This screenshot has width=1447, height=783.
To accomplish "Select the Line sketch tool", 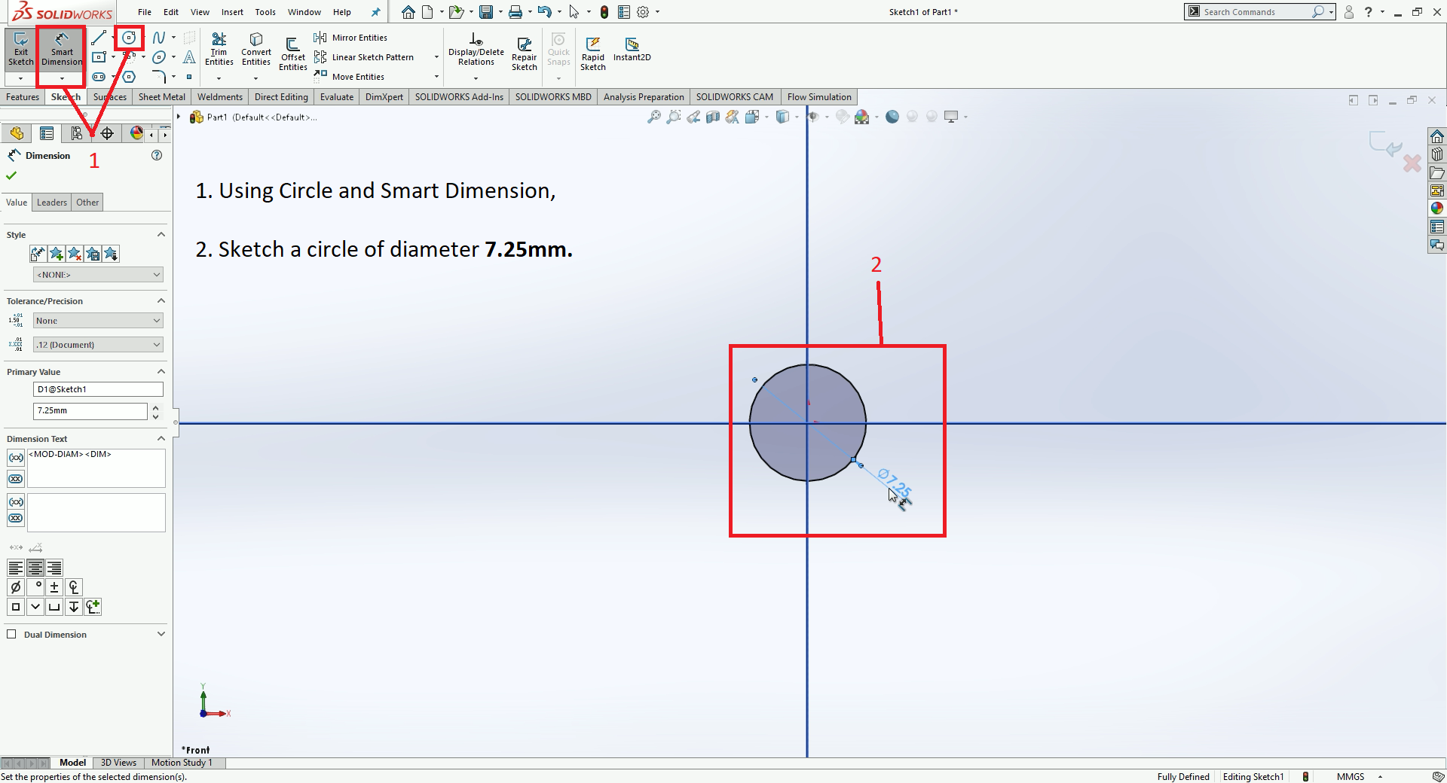I will (x=99, y=38).
